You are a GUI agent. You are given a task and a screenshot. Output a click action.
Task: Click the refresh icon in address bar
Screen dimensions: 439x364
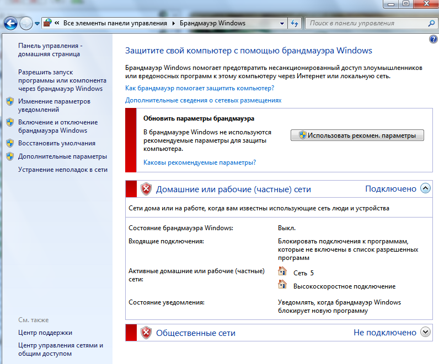click(295, 24)
